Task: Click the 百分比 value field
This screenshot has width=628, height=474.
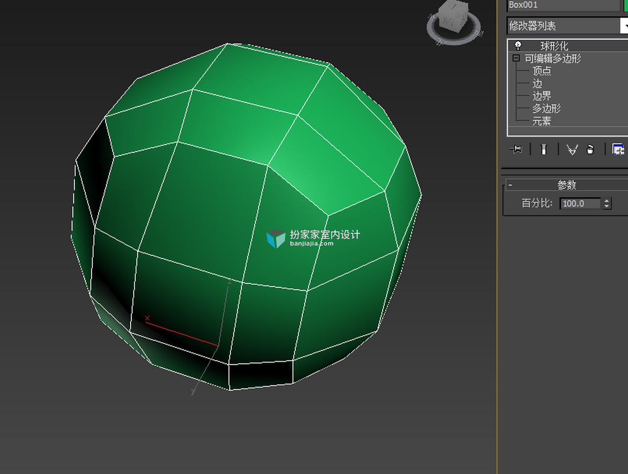Action: (580, 203)
